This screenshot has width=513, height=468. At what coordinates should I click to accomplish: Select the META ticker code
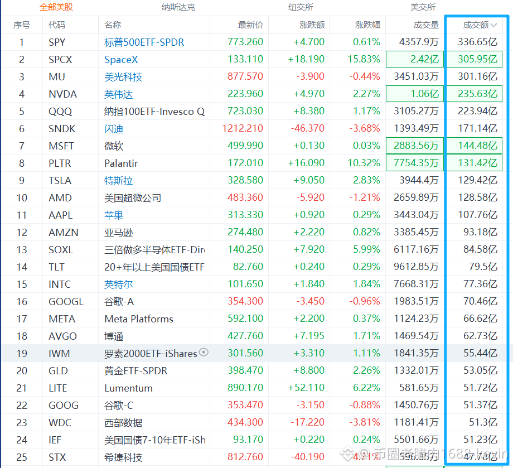[x=62, y=319]
